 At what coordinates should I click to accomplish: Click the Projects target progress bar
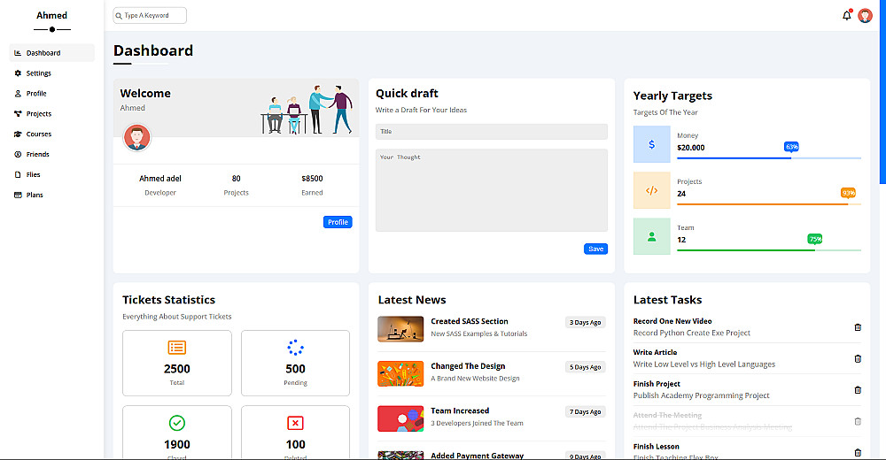point(769,204)
